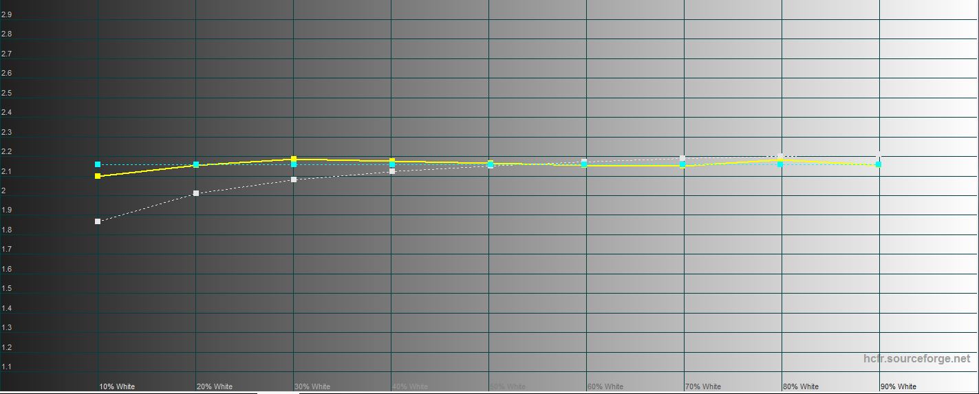Click the "10% White" x-axis label

pyautogui.click(x=117, y=386)
